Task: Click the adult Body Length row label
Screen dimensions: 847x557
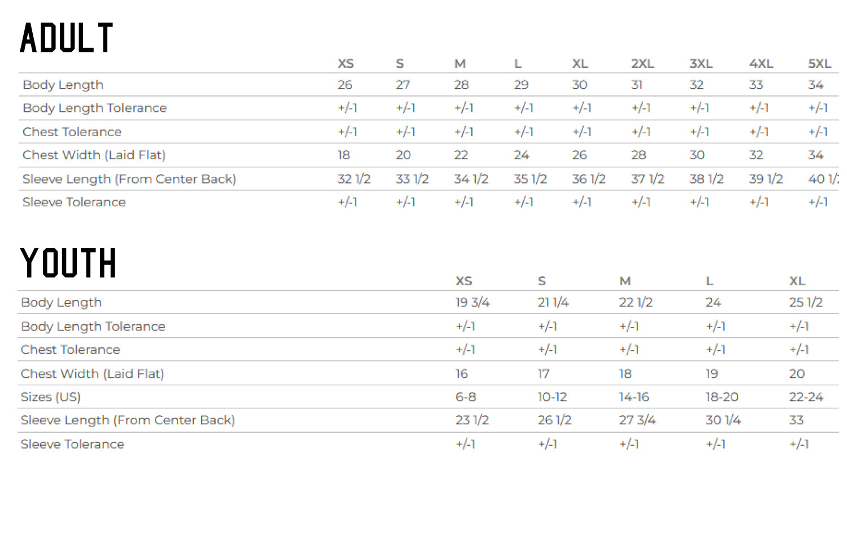Action: click(63, 85)
